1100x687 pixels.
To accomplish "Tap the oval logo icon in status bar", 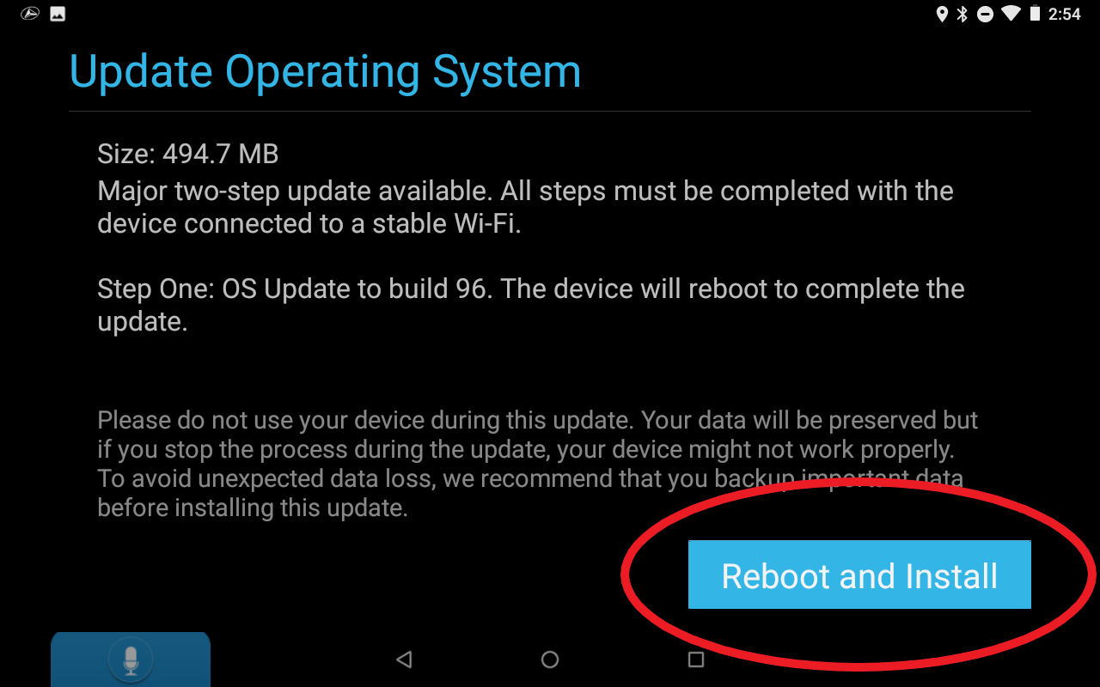I will [x=30, y=14].
